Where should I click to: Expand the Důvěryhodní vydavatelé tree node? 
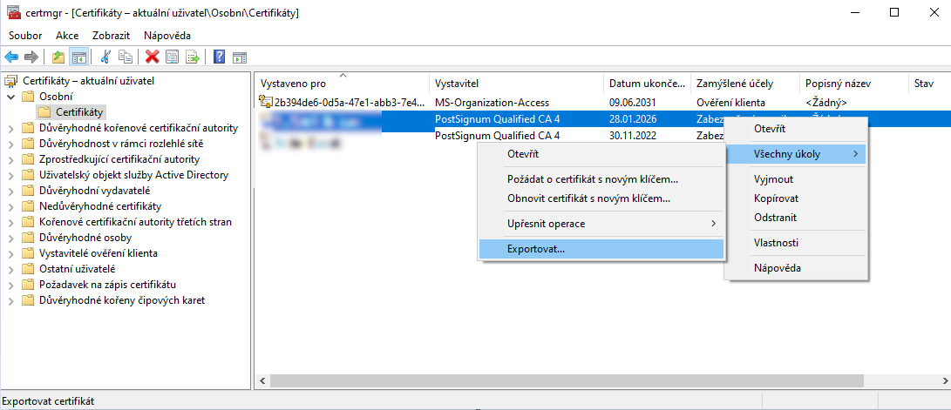[10, 191]
